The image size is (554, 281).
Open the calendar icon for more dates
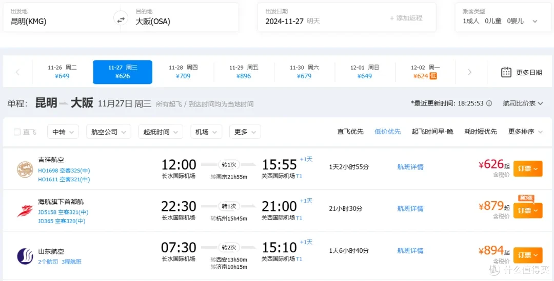[x=506, y=72]
